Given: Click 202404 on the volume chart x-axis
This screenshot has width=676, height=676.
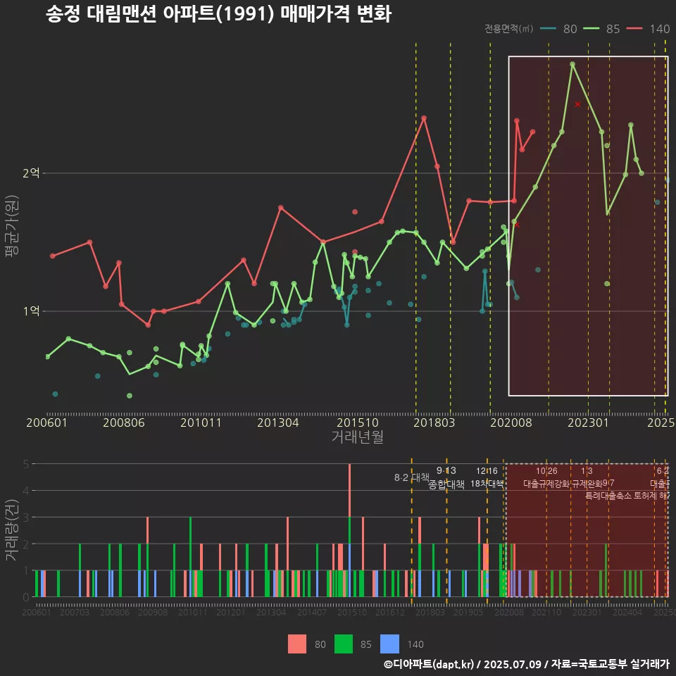Looking at the screenshot, I should coord(627,612).
